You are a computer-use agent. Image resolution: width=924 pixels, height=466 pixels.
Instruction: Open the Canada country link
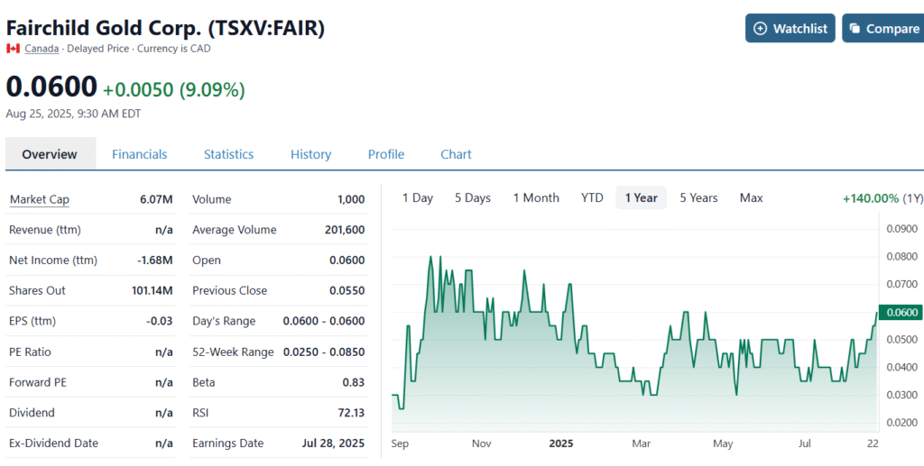pos(42,49)
